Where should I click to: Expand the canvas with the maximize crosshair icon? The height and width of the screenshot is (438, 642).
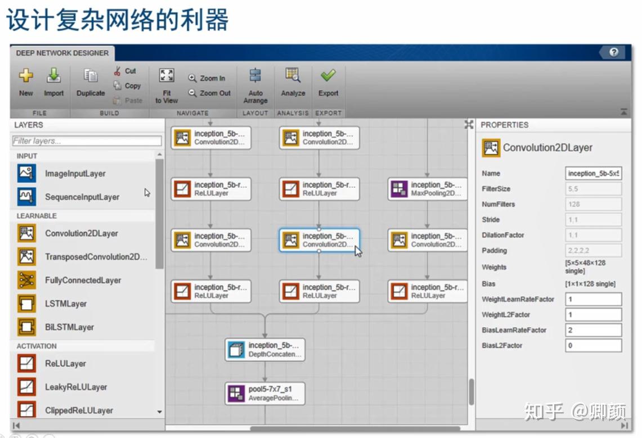pos(469,125)
